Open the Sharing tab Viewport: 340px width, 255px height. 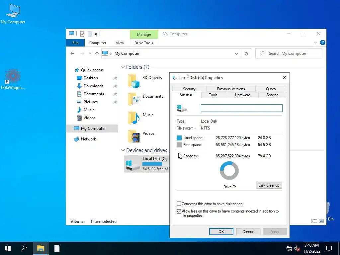[x=272, y=95]
